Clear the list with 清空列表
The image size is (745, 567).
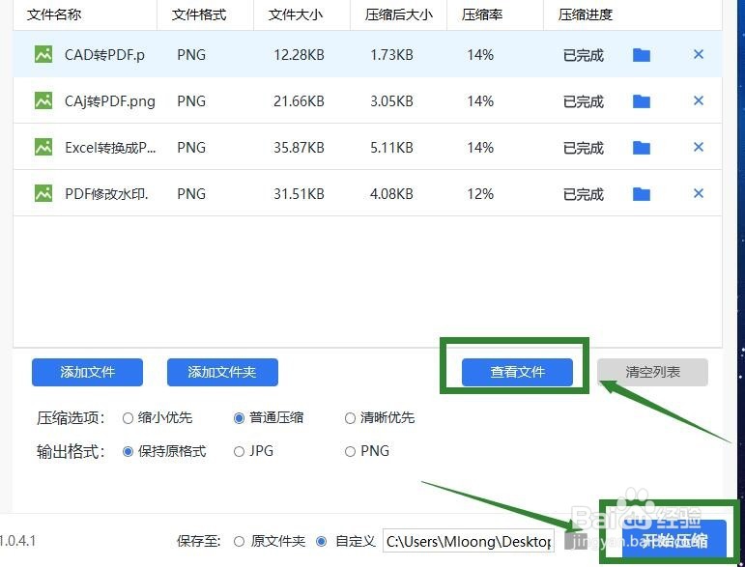tap(653, 372)
